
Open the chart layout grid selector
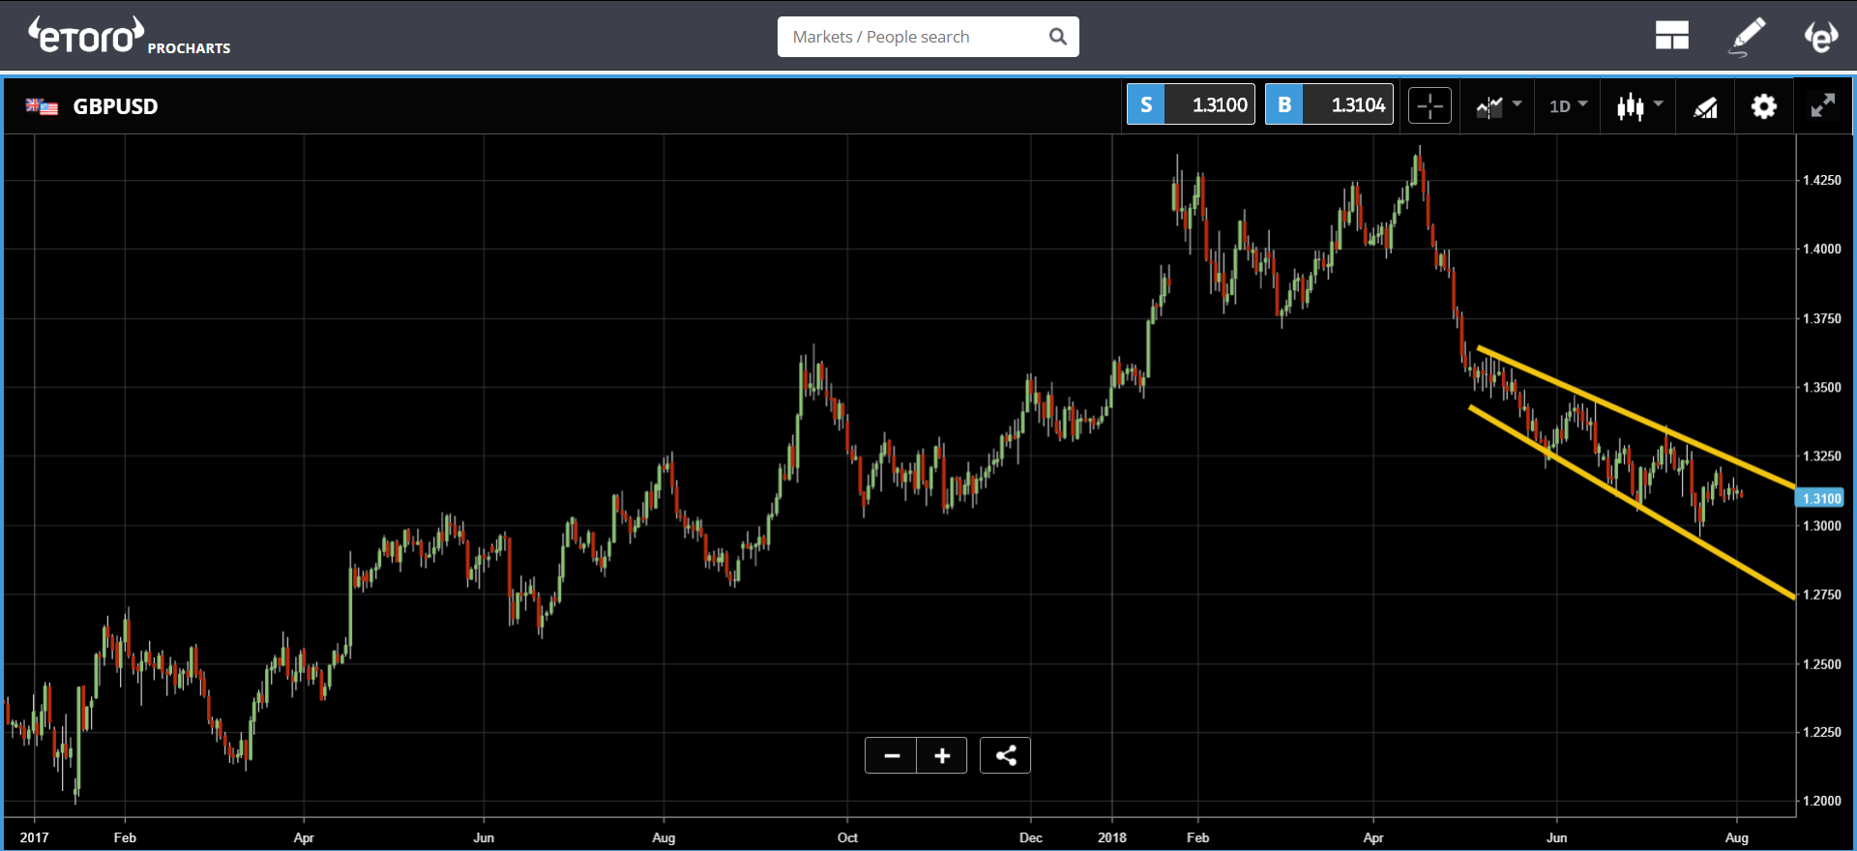[1671, 37]
